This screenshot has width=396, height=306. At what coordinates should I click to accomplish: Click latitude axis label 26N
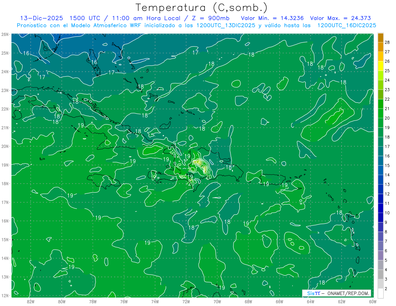coord(5,34)
